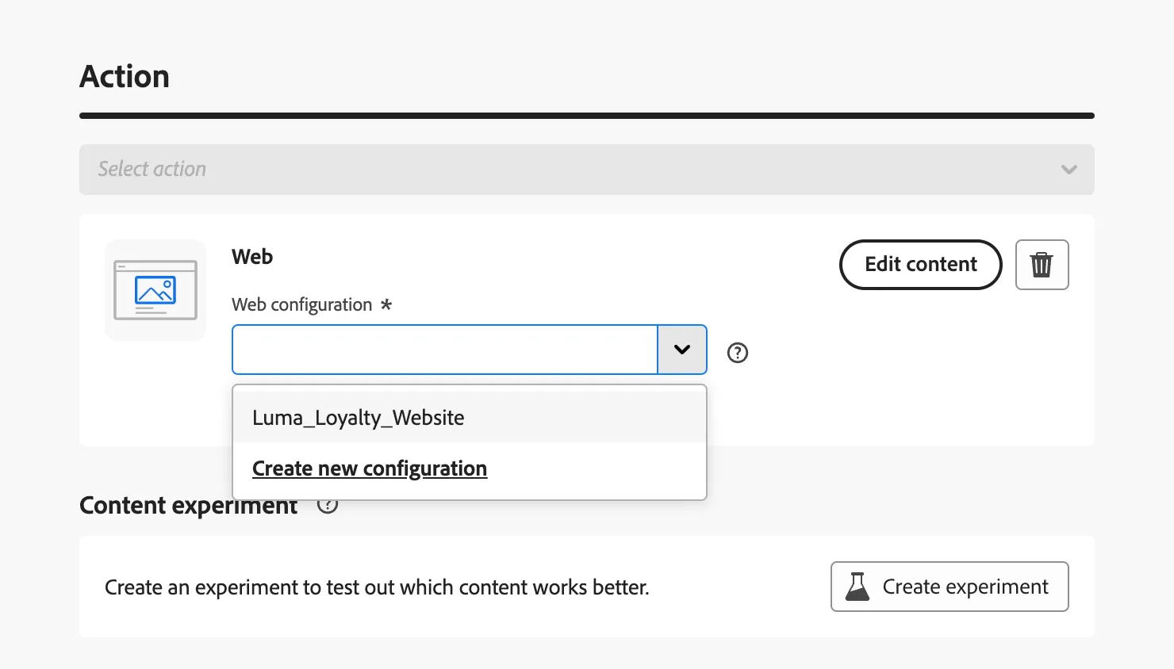Click the help icon beside Web configuration

point(738,353)
